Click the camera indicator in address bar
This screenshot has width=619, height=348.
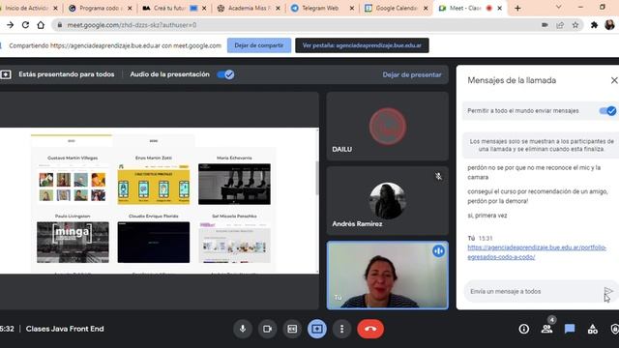pyautogui.click(x=545, y=25)
